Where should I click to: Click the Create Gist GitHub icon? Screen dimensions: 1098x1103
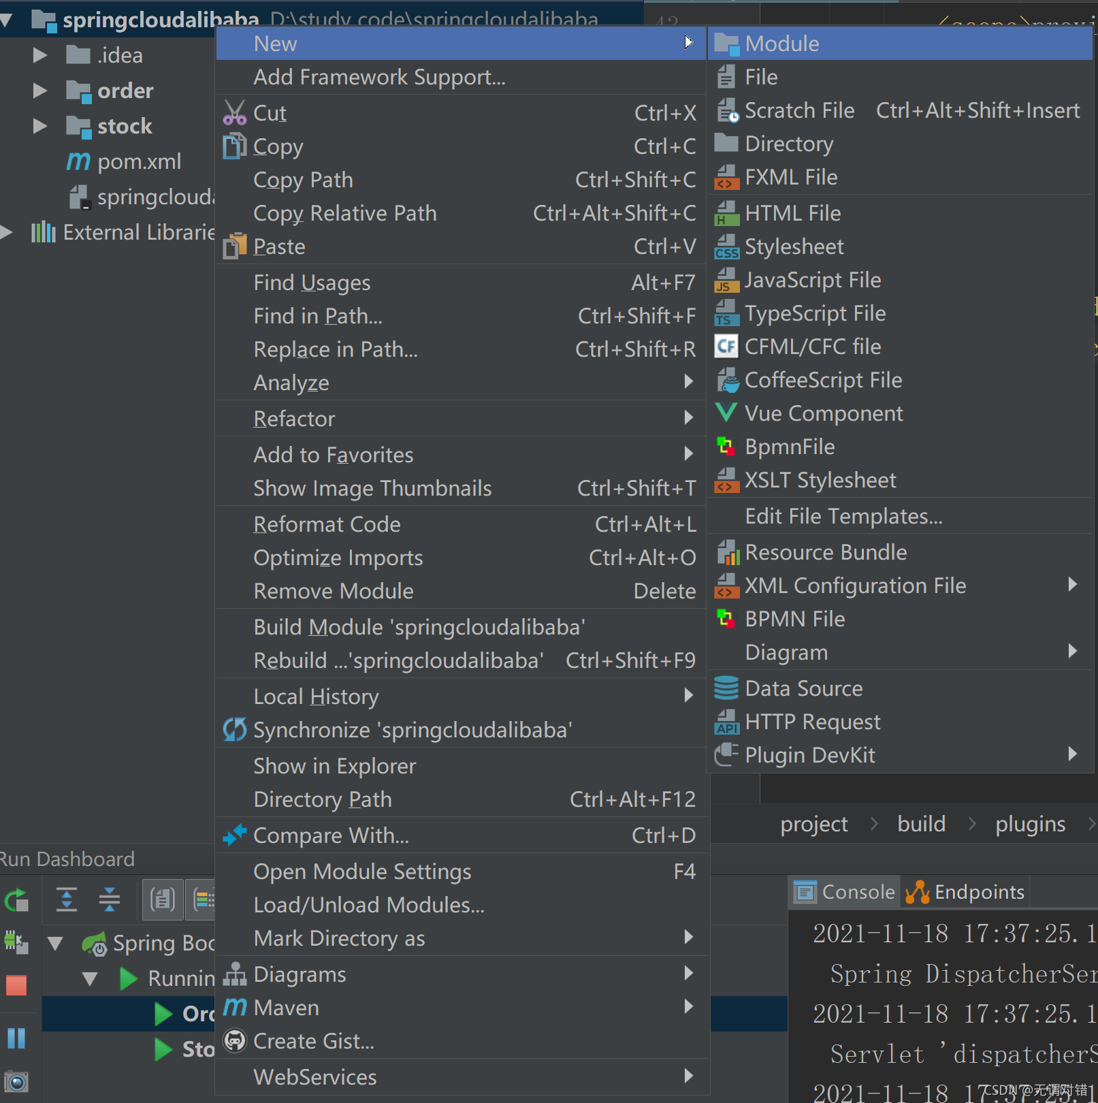pos(235,1041)
